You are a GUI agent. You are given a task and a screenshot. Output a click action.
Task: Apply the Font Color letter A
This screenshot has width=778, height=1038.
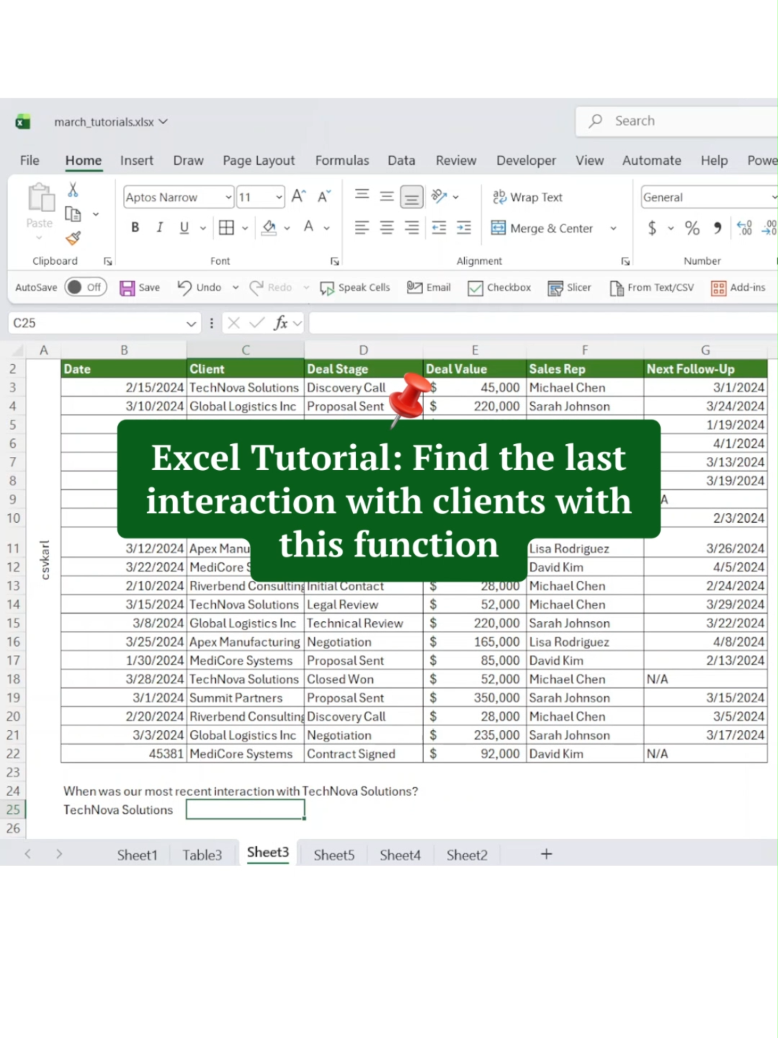tap(309, 227)
